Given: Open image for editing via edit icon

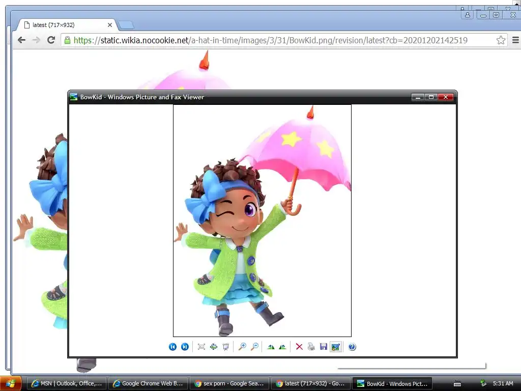Looking at the screenshot, I should [336, 347].
